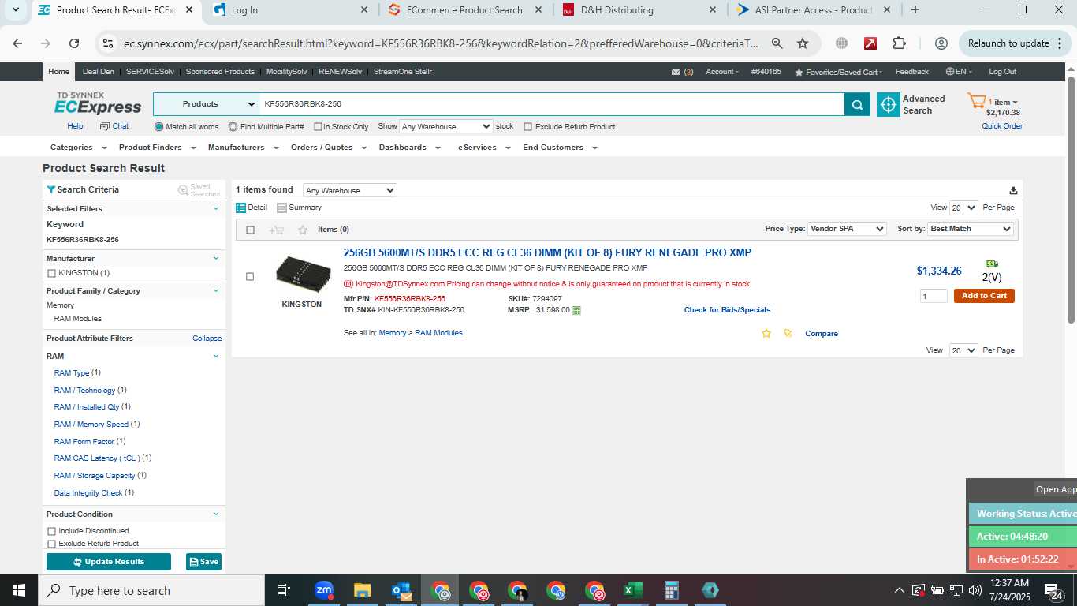Open Calculator from the taskbar

672,590
